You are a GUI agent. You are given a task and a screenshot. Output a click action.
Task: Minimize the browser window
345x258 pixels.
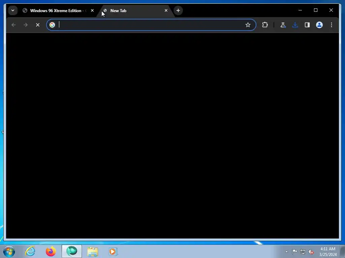[x=300, y=10]
